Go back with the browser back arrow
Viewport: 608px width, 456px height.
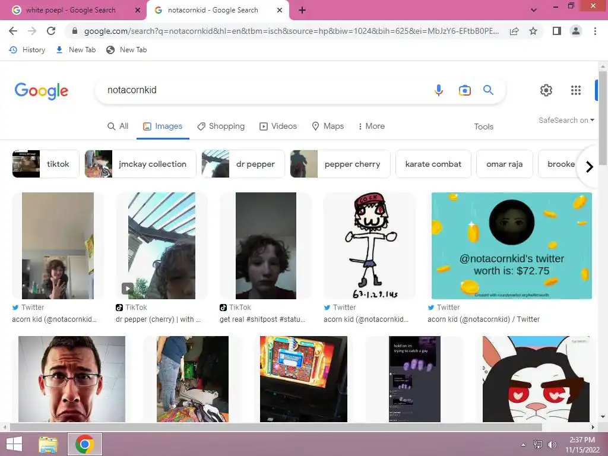13,31
